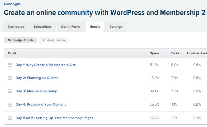Click the Opens column header
The width and height of the screenshot is (207, 127).
(x=154, y=53)
